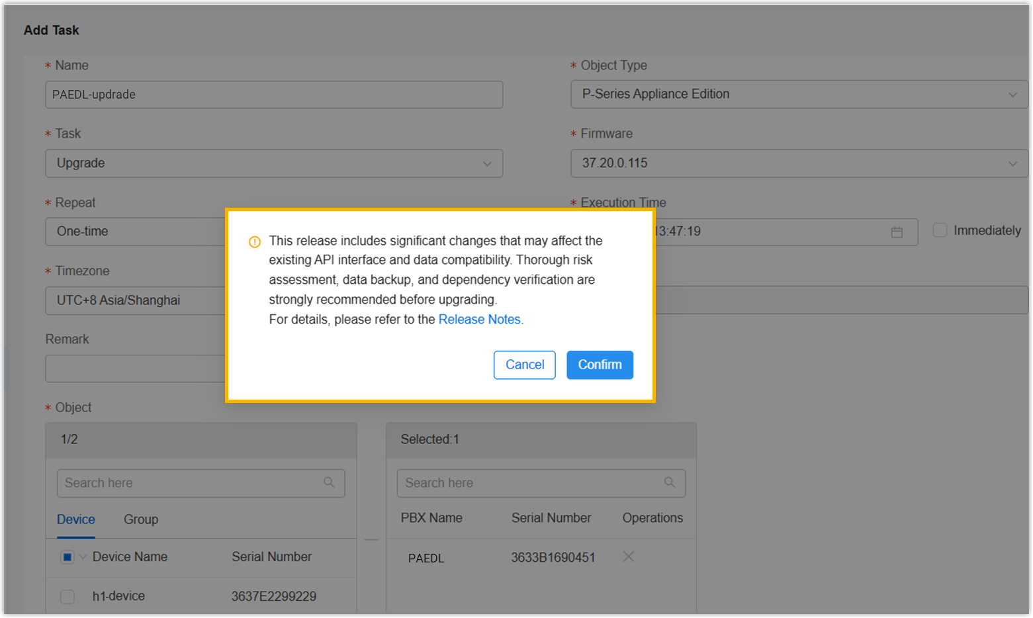The height and width of the screenshot is (618, 1033).
Task: Enable the Immediately checkbox
Action: (940, 230)
